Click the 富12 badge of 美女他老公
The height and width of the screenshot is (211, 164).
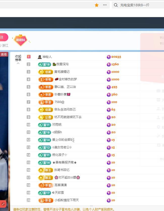(x=44, y=148)
